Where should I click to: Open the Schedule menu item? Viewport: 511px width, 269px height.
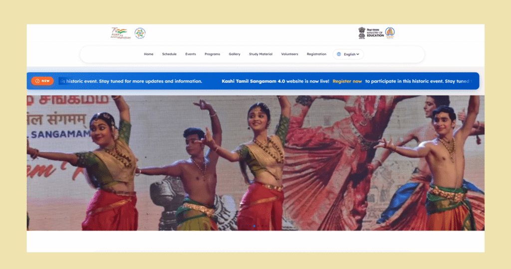coord(169,54)
